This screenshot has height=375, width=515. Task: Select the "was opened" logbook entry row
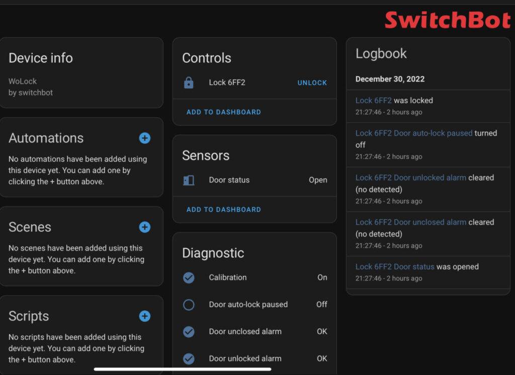(427, 271)
